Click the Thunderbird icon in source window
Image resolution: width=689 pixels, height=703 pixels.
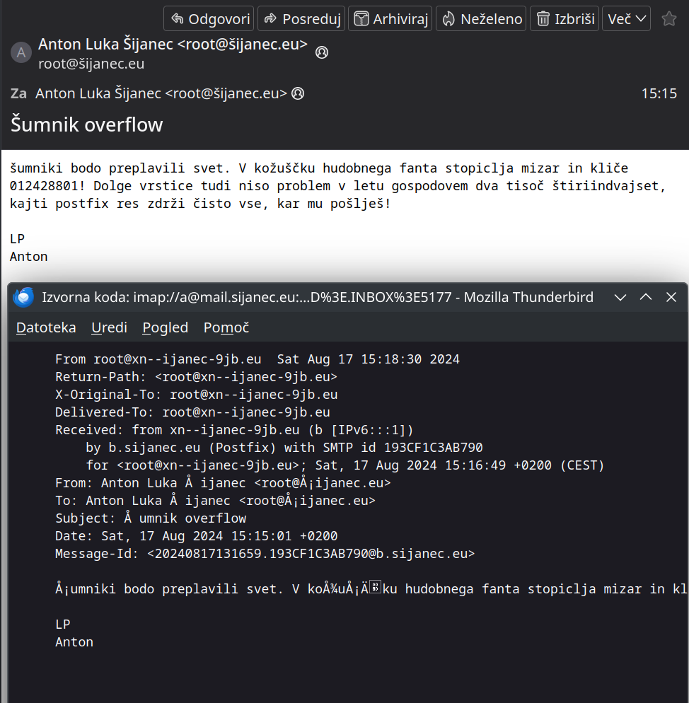[x=23, y=298]
